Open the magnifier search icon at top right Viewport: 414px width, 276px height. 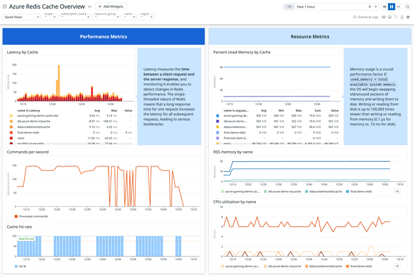coord(408,6)
